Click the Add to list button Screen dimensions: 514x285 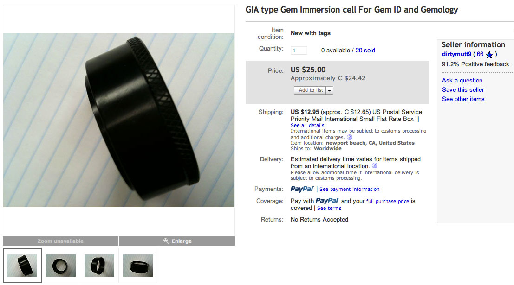click(310, 90)
